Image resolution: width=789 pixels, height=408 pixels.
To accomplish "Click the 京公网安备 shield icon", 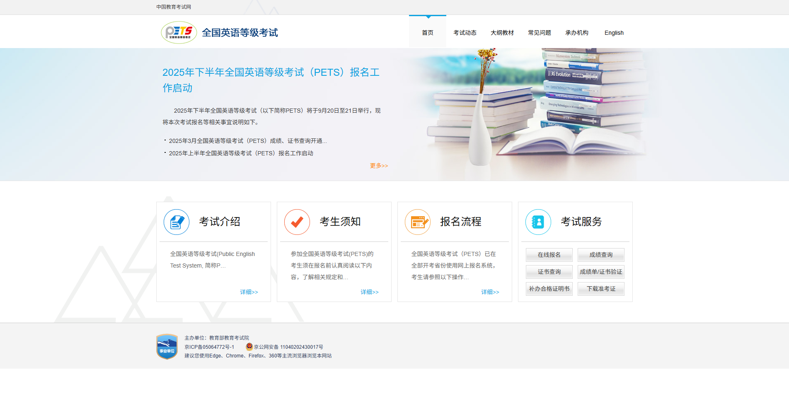I will 249,347.
